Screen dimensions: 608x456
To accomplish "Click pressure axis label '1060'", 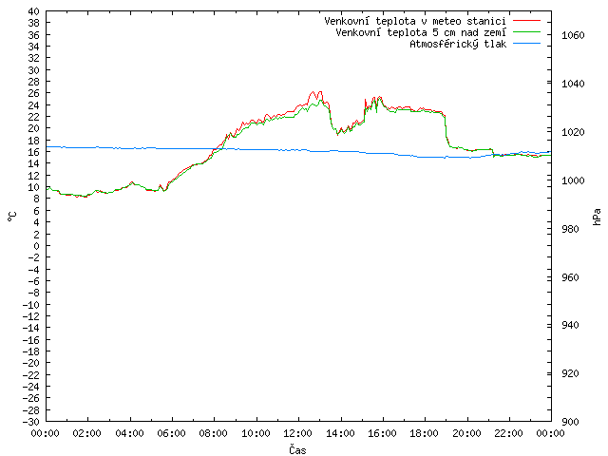I will coord(573,35).
